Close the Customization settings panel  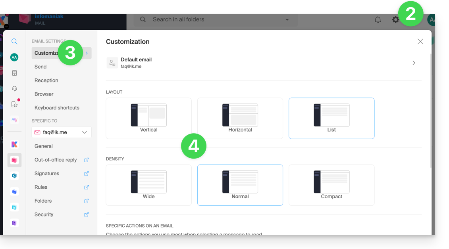click(x=420, y=42)
